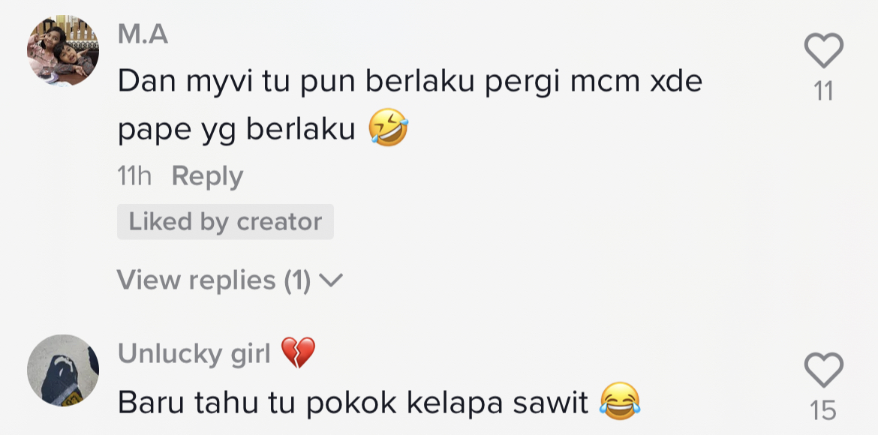The height and width of the screenshot is (435, 878).
Task: Like M.A's comment with the heart
Action: [x=823, y=52]
